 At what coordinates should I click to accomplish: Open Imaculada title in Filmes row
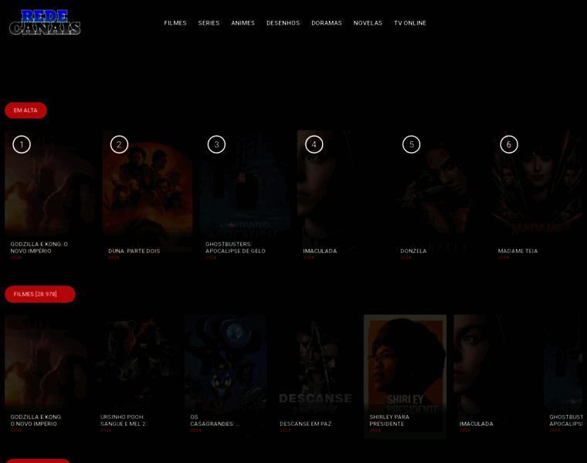477,424
